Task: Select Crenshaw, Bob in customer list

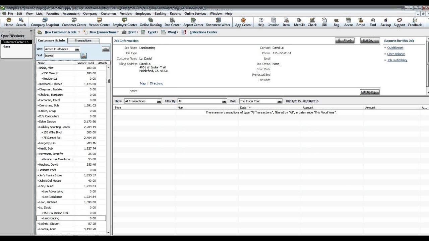Action: point(71,105)
